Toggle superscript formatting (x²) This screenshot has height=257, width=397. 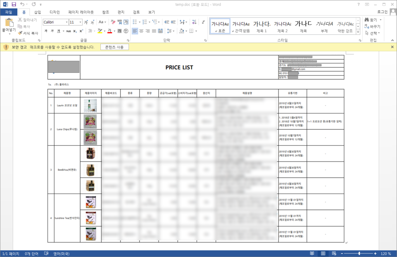point(81,31)
